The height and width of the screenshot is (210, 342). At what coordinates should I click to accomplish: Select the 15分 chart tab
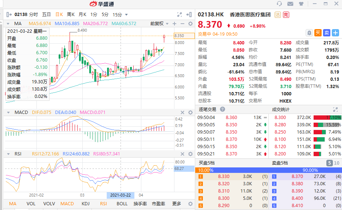click(117, 15)
